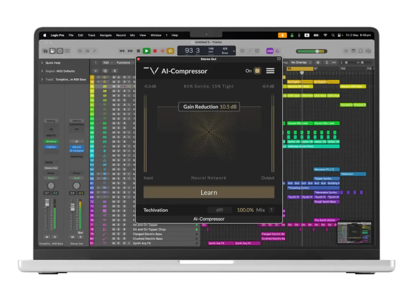Open the Record menu
This screenshot has height=308, width=412.
click(x=121, y=35)
